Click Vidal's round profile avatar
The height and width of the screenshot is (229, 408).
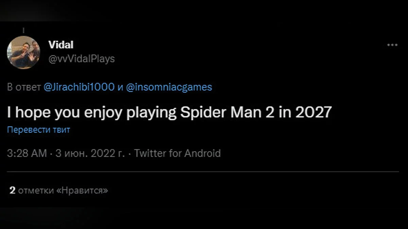(x=23, y=52)
